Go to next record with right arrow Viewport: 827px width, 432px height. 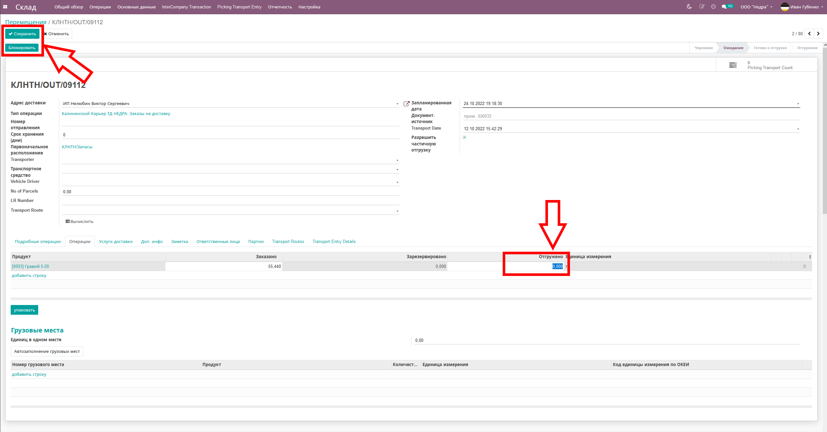[818, 33]
